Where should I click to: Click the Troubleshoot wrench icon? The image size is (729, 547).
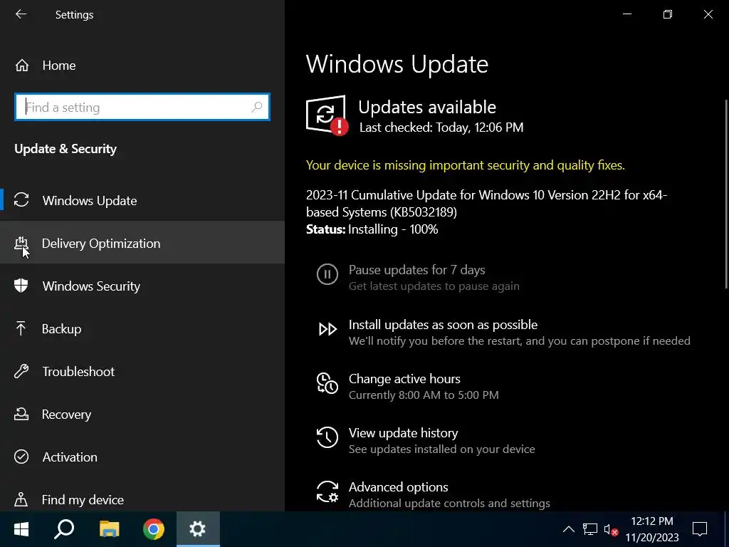21,371
